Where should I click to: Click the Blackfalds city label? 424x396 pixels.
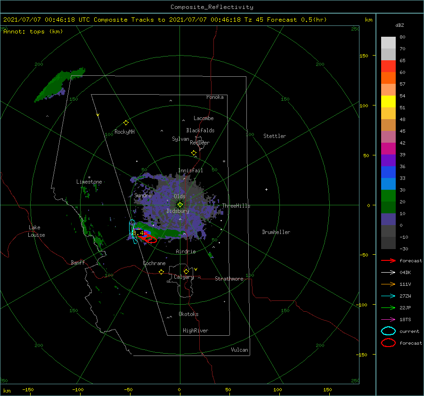point(200,130)
